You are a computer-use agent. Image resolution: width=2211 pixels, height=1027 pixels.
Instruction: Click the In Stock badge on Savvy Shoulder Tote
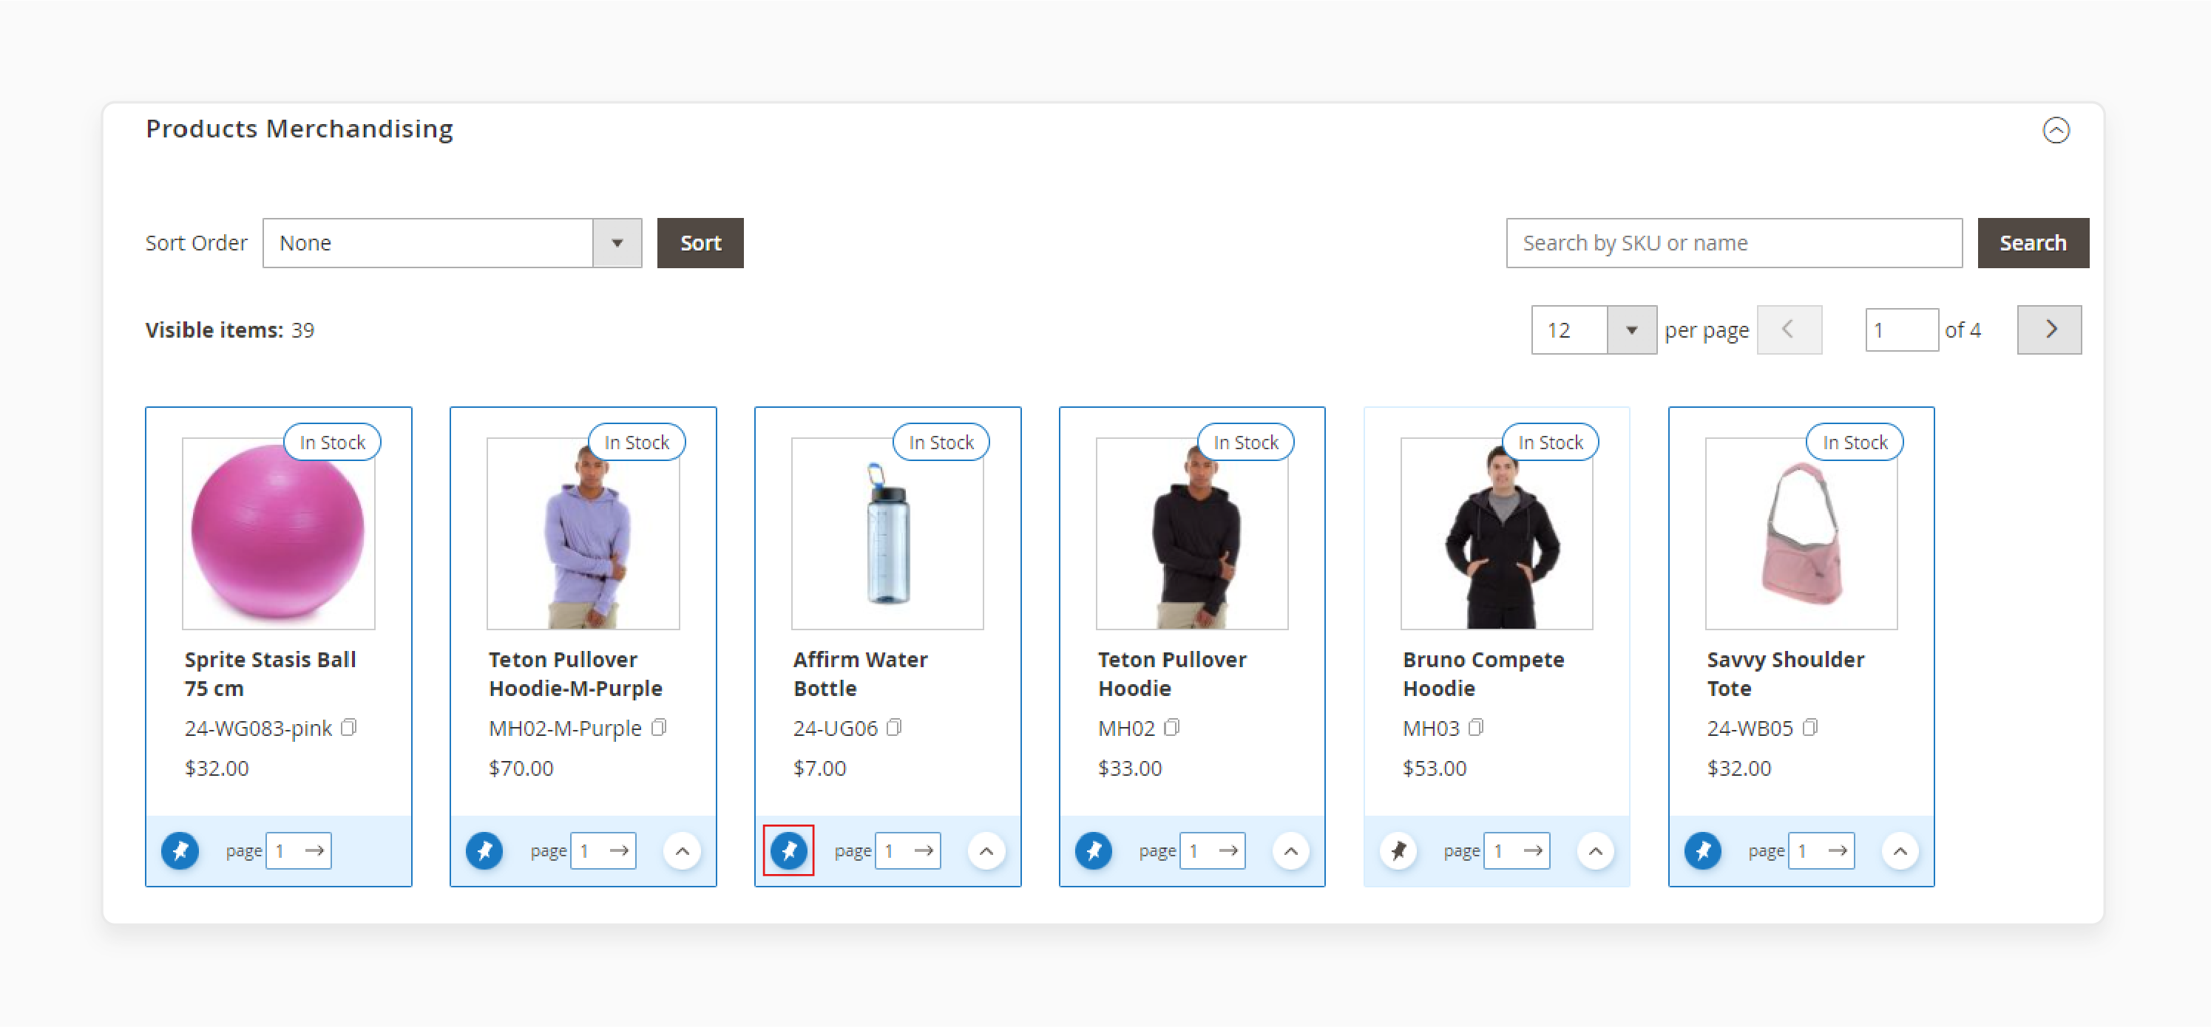pyautogui.click(x=1855, y=443)
